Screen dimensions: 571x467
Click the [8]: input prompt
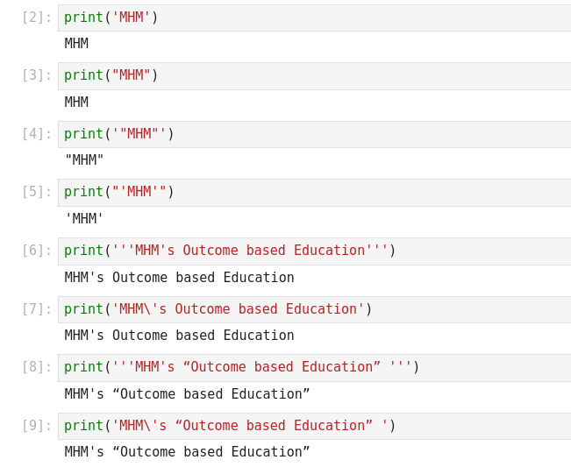click(x=37, y=368)
